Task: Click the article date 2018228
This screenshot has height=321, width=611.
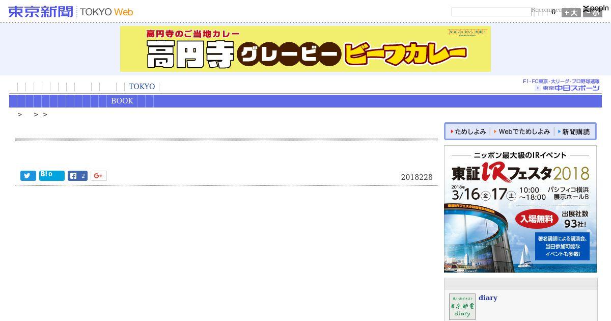Action: [416, 177]
